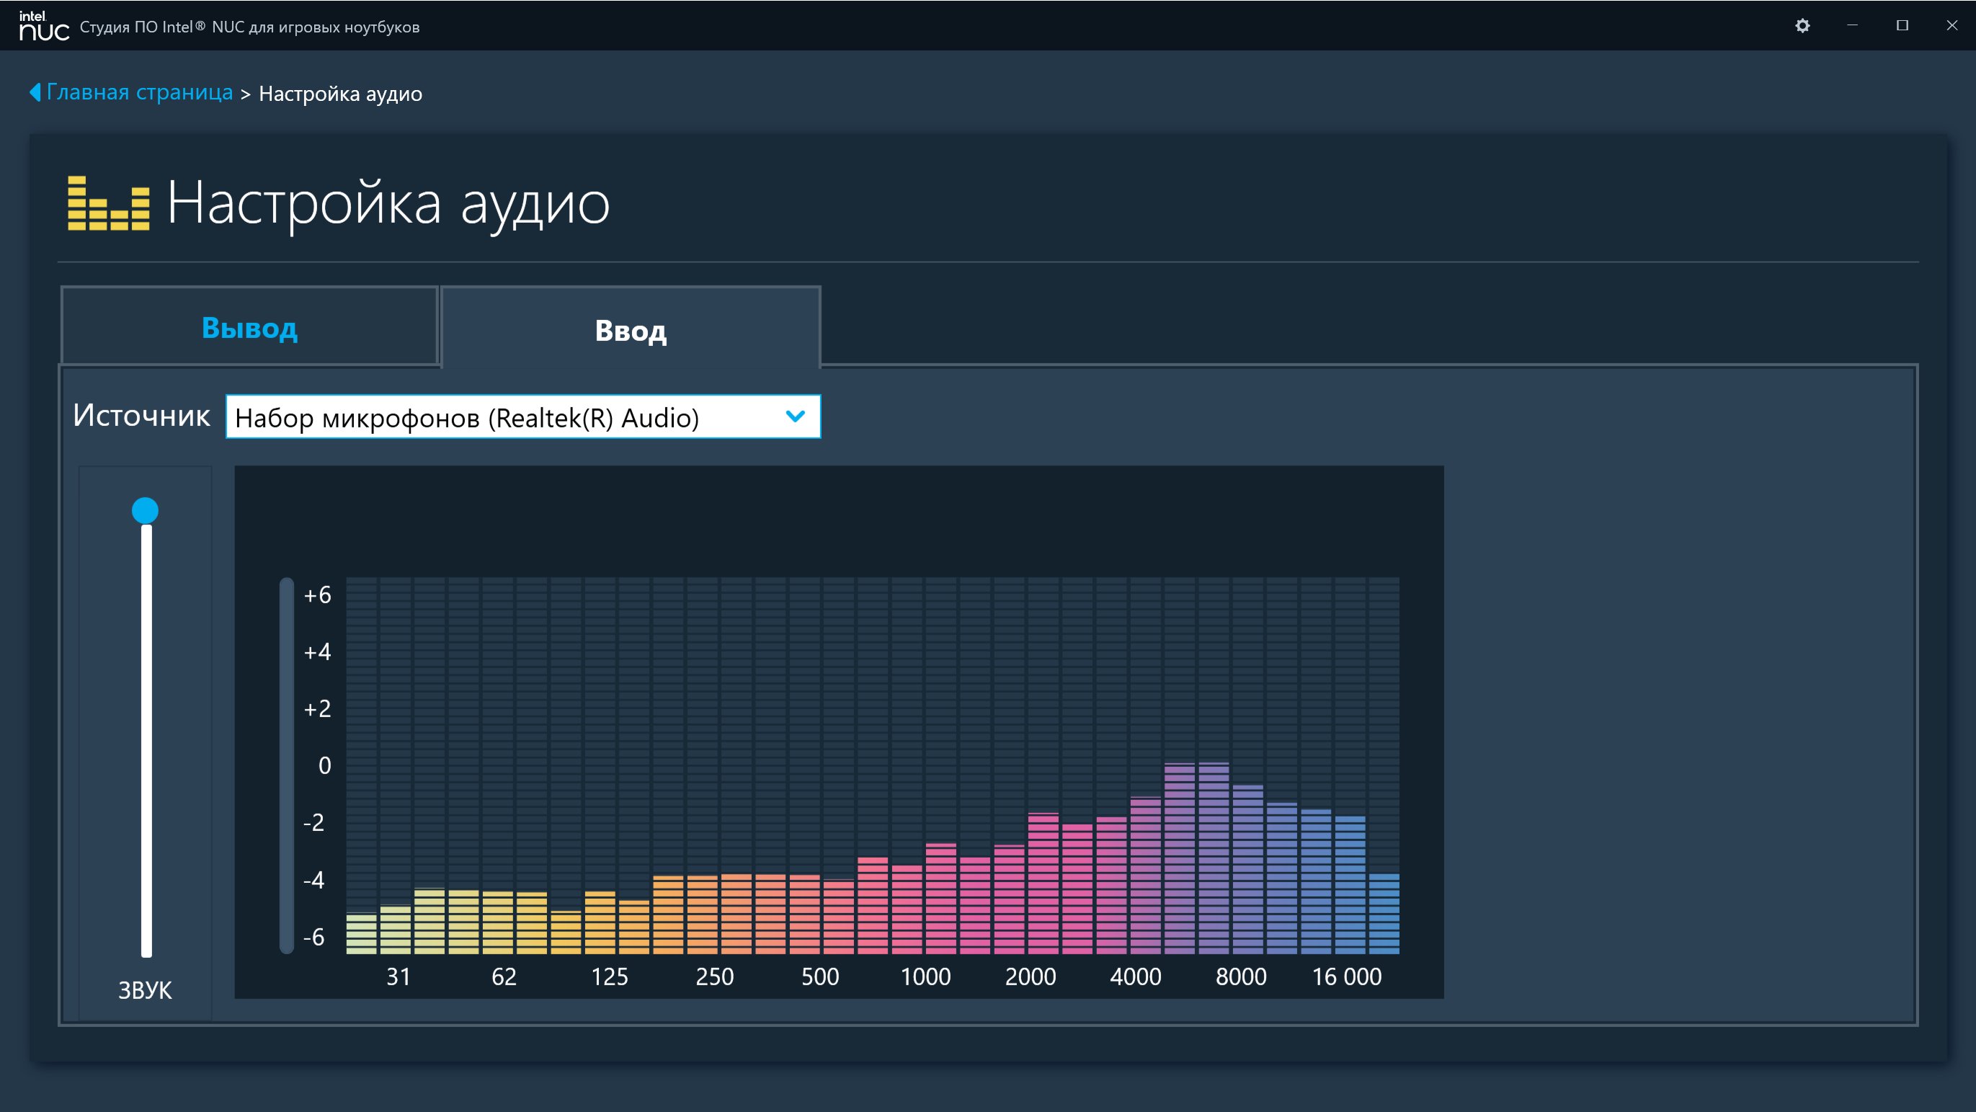The width and height of the screenshot is (1976, 1112).
Task: Expand the Источник dropdown chevron
Action: pyautogui.click(x=795, y=417)
